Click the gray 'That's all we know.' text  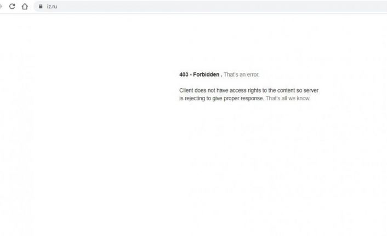pos(288,98)
